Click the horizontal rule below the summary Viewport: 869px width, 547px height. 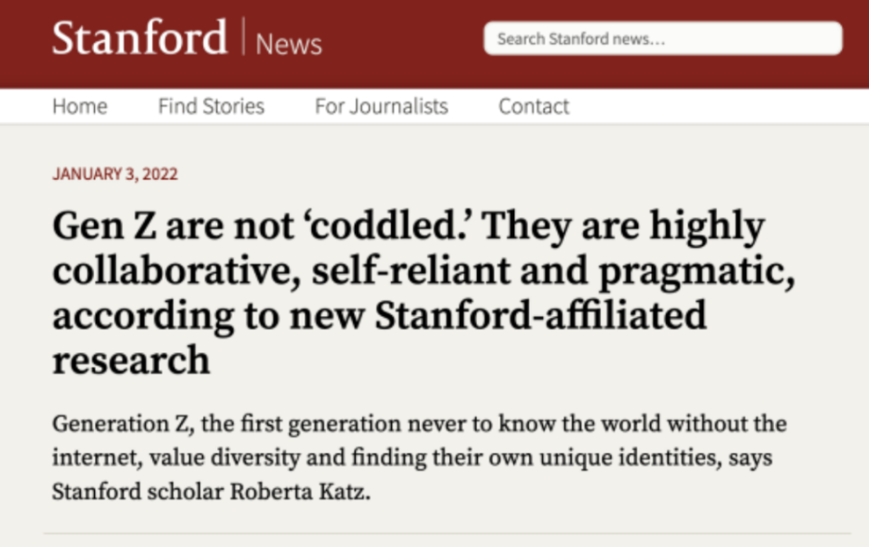[x=447, y=533]
